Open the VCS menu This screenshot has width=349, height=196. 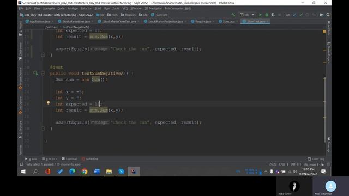[125, 8]
